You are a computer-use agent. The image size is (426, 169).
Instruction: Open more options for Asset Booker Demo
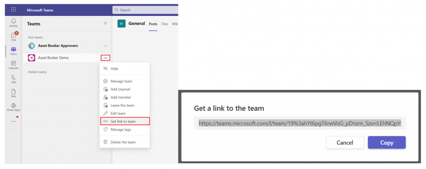pos(105,57)
